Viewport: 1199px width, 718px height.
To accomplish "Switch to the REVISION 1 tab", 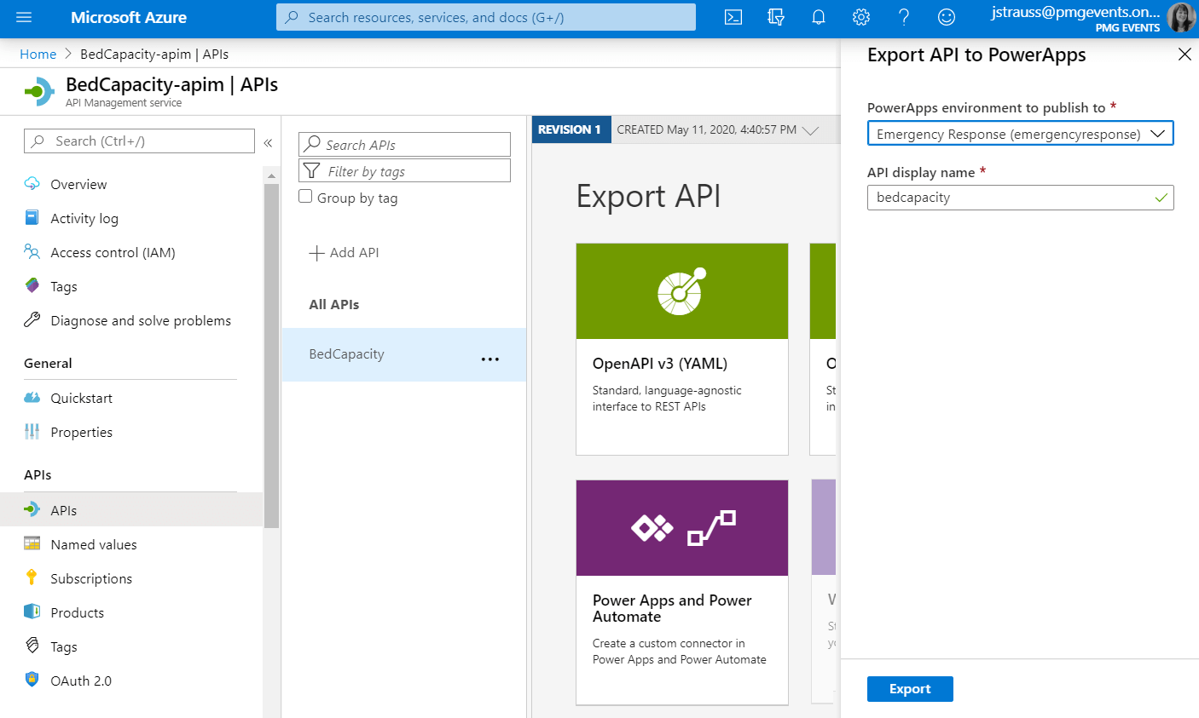I will [571, 129].
